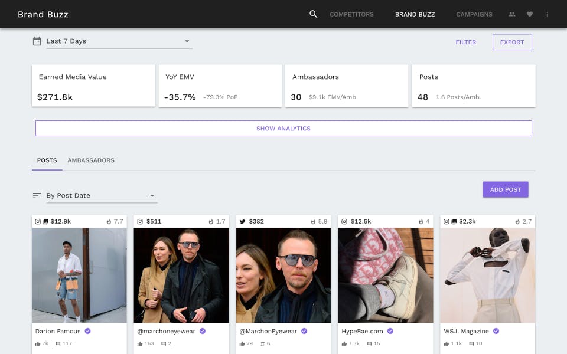Screen dimensions: 567x354
Task: Click the heart favorites icon
Action: coord(530,14)
